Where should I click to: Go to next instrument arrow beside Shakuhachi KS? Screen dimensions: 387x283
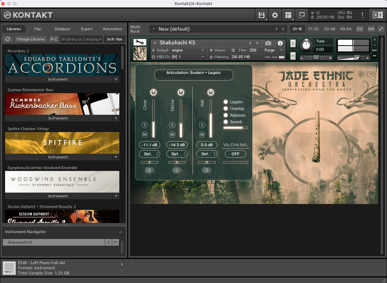point(257,43)
